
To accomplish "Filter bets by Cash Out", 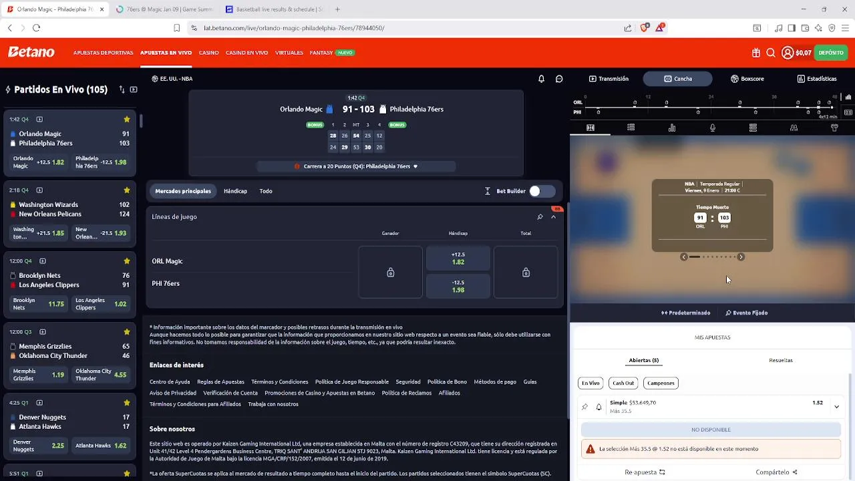I will (623, 383).
